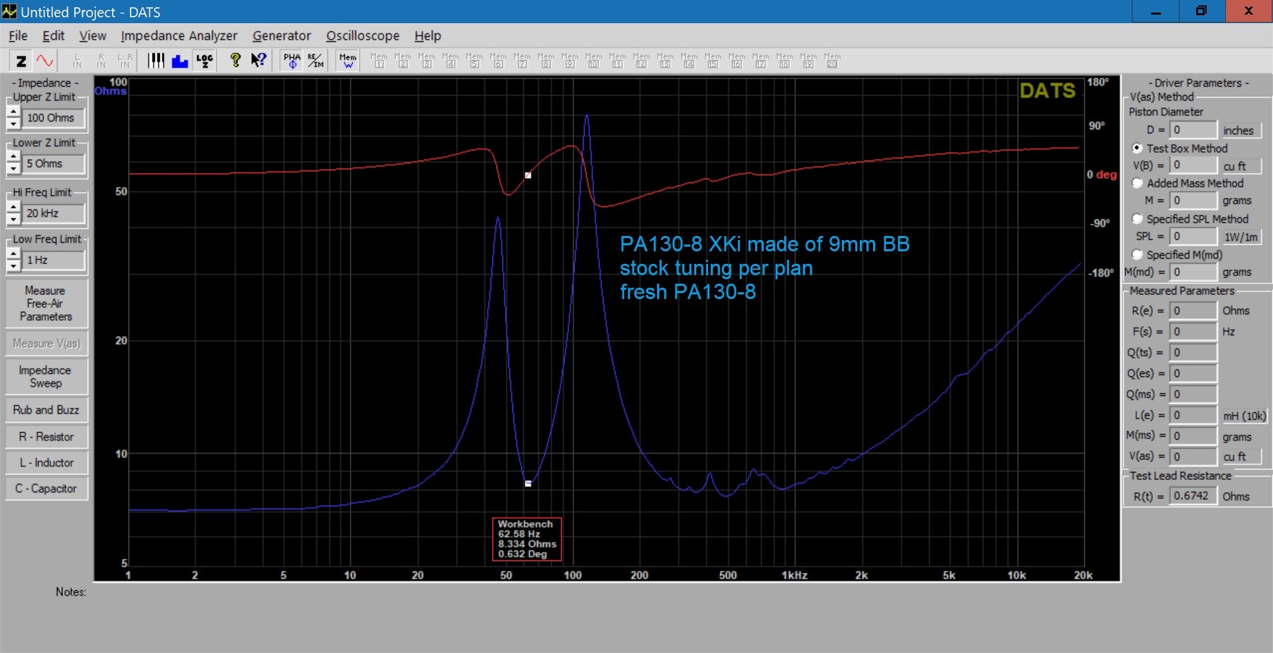The height and width of the screenshot is (653, 1273).
Task: Select the Mem 12 memory slot icon
Action: [x=641, y=61]
